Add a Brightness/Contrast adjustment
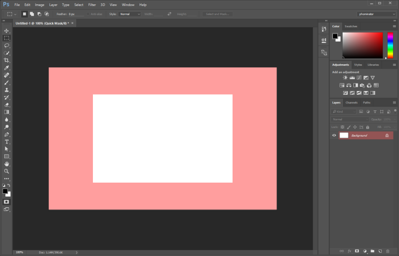This screenshot has width=399, height=256. tap(345, 78)
